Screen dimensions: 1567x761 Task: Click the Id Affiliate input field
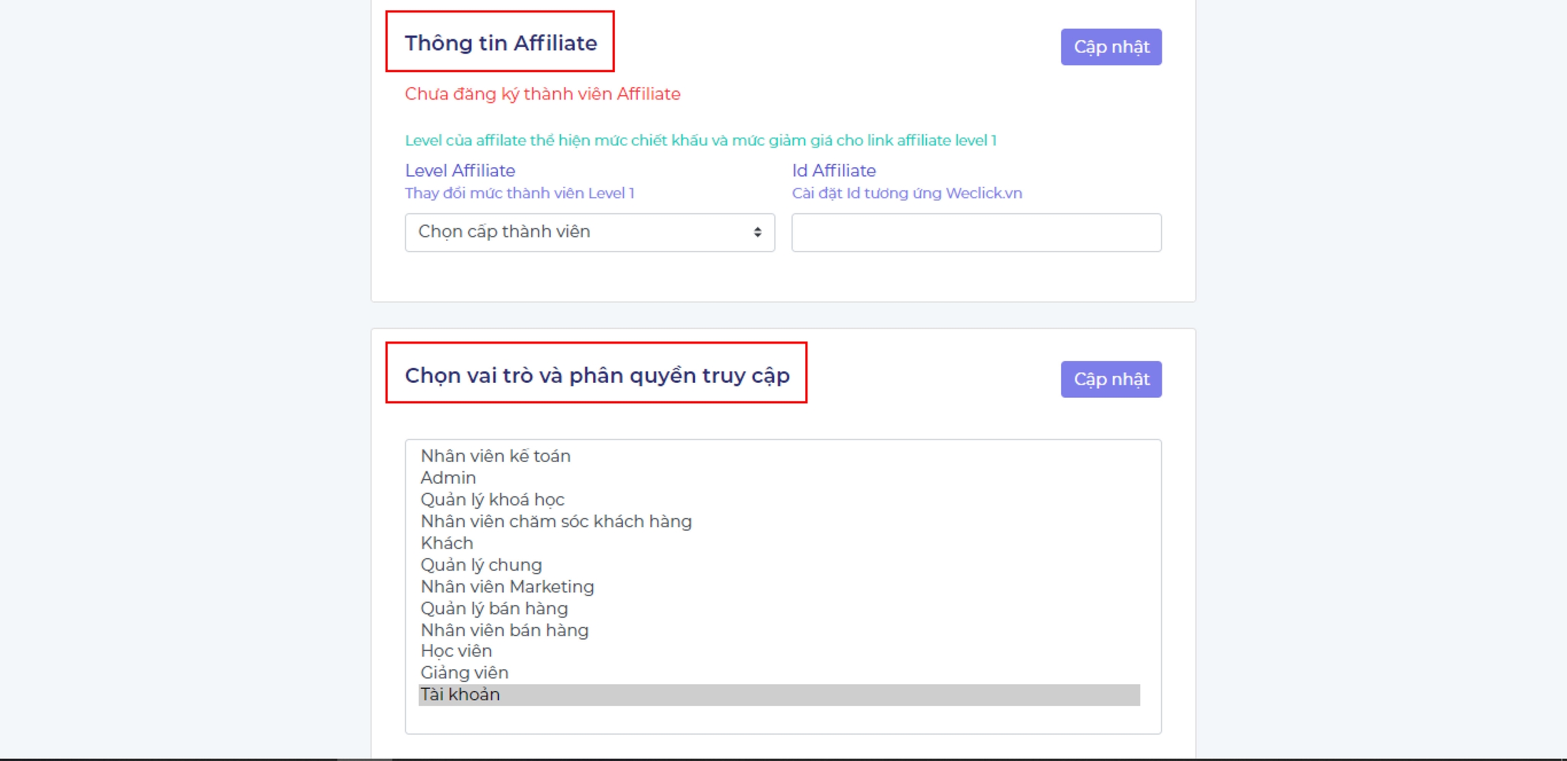pyautogui.click(x=976, y=233)
